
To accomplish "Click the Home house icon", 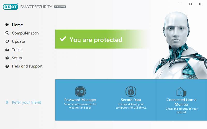I will pos(7,25).
